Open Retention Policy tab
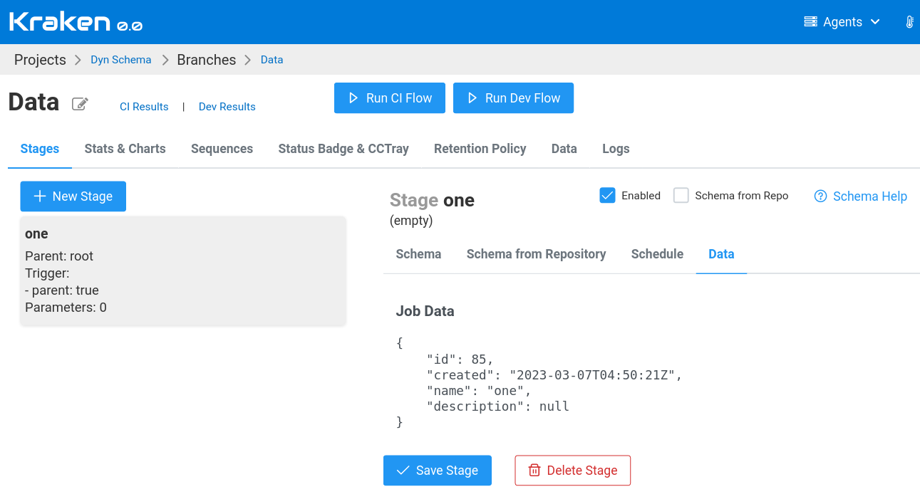This screenshot has width=920, height=504. pos(480,149)
